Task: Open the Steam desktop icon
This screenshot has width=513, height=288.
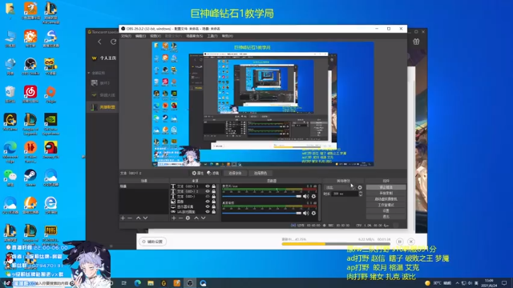Action: tap(30, 178)
